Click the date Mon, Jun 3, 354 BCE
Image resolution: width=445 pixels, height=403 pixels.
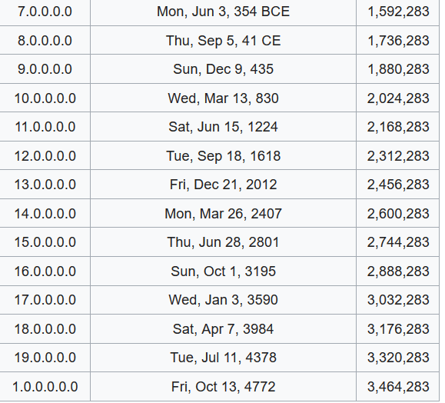pyautogui.click(x=223, y=12)
